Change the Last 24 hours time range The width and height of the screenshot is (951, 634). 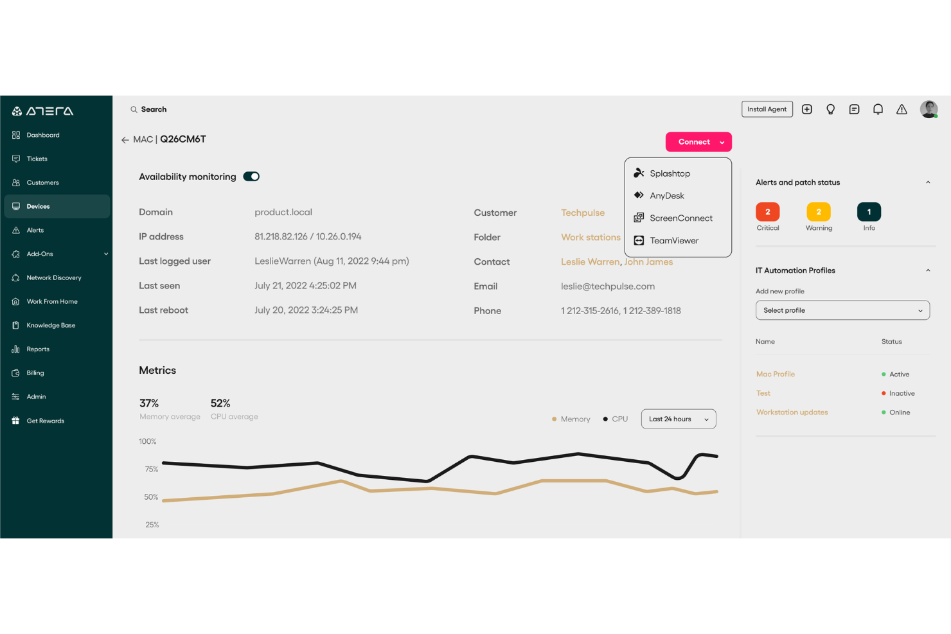click(x=678, y=419)
